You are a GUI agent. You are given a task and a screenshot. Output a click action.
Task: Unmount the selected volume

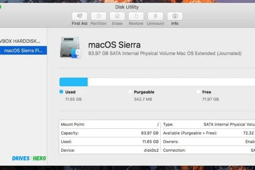(x=155, y=16)
